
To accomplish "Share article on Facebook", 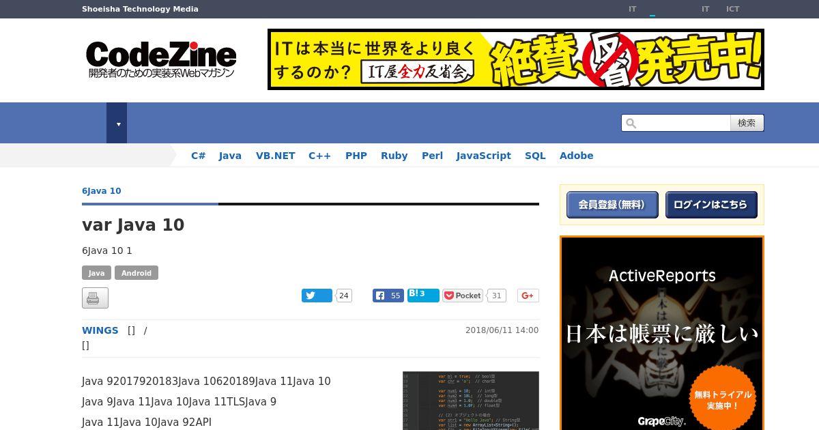I will 388,296.
